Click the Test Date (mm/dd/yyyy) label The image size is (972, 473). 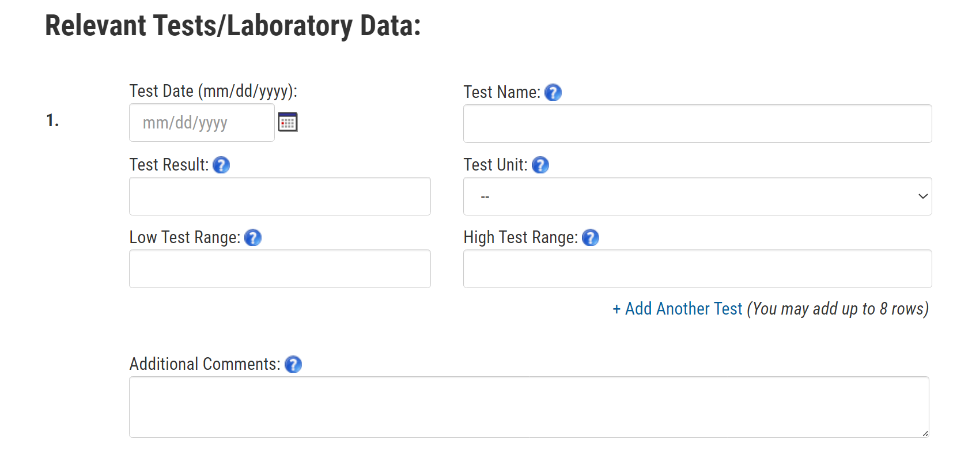[x=213, y=91]
